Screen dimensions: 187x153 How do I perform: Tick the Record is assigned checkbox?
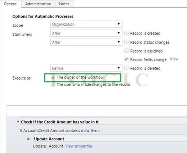tap(126, 51)
